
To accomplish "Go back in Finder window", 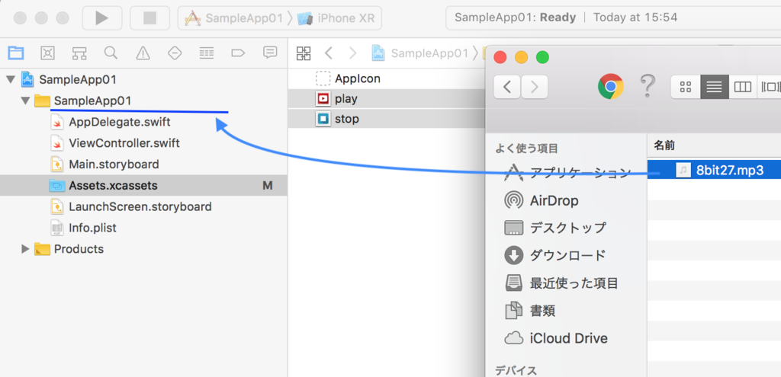I will click(507, 87).
